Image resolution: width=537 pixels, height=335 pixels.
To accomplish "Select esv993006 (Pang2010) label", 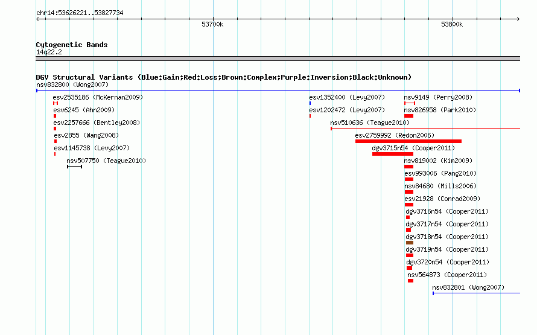I will [440, 173].
